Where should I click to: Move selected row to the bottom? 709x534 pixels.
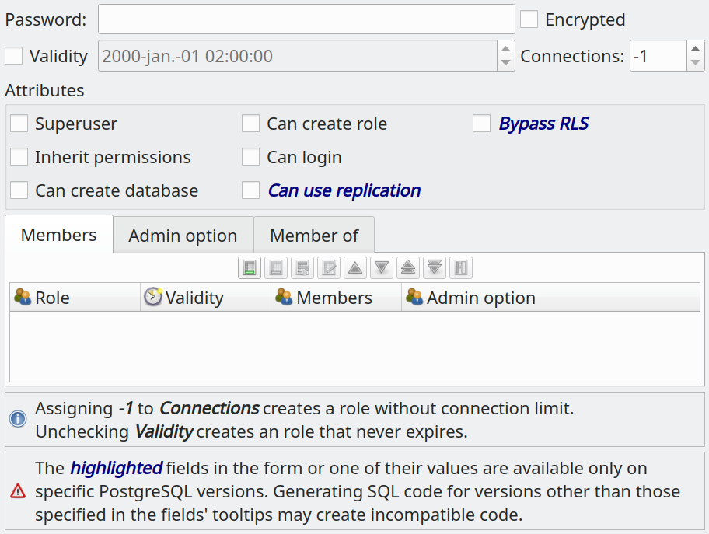pyautogui.click(x=435, y=267)
